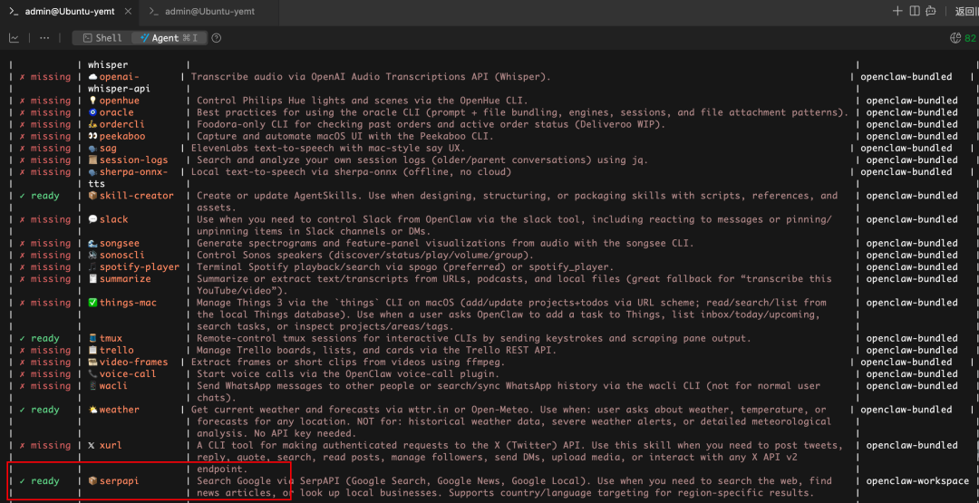This screenshot has height=503, width=979.
Task: Click the split pane icon
Action: point(915,11)
